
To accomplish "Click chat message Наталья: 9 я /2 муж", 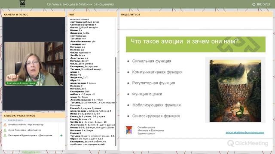I will (x=82, y=130).
